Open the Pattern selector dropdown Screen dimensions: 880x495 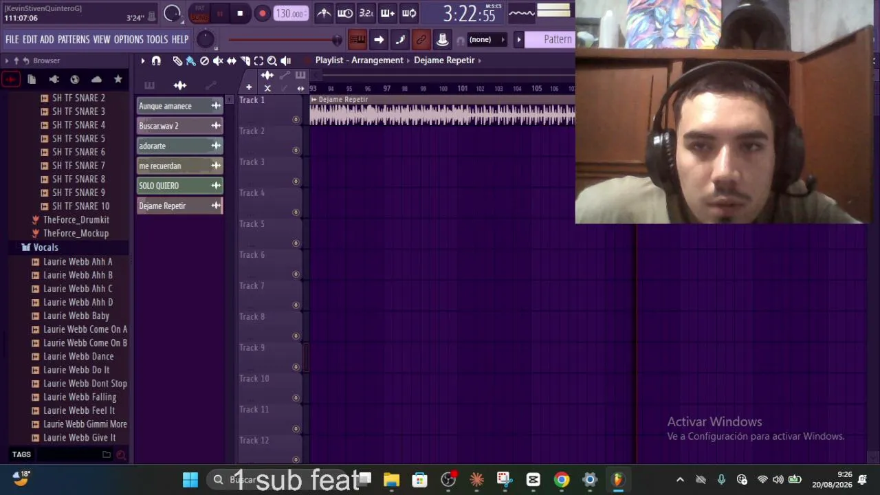point(549,39)
